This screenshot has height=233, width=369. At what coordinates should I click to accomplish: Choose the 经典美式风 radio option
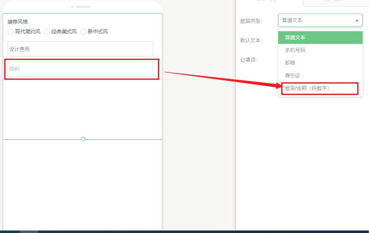[x=47, y=32]
